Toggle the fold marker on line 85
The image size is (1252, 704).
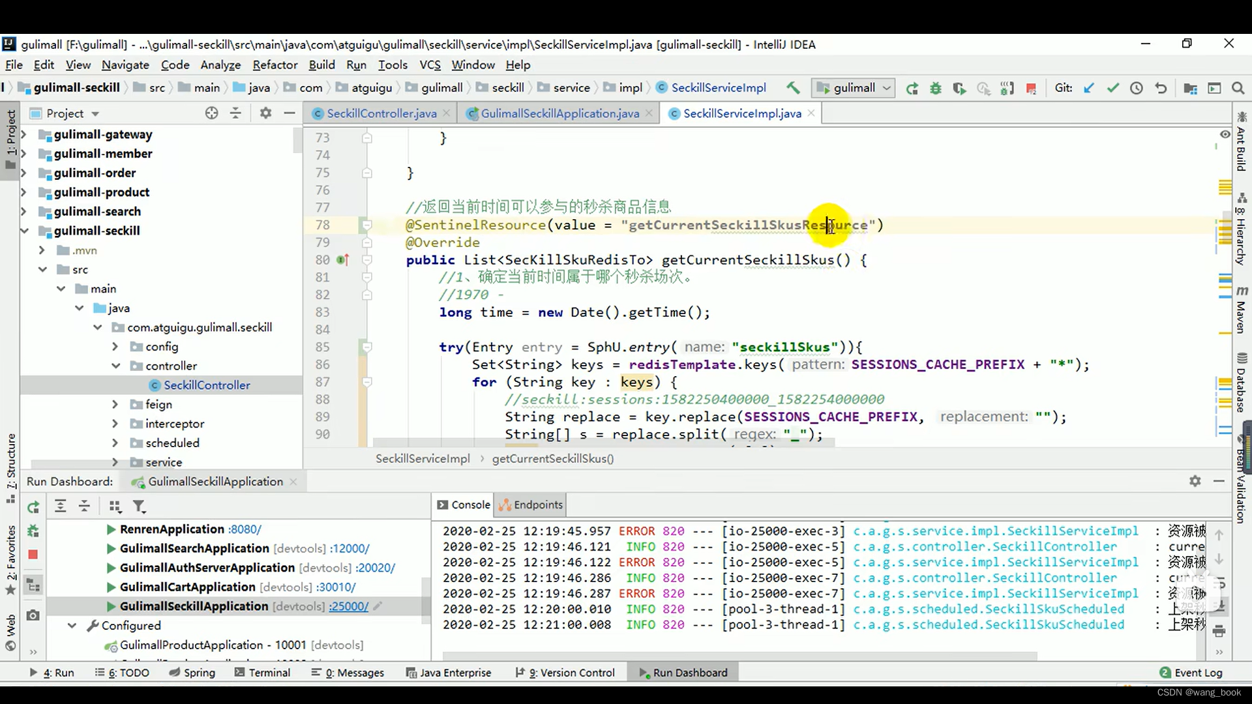tap(367, 347)
